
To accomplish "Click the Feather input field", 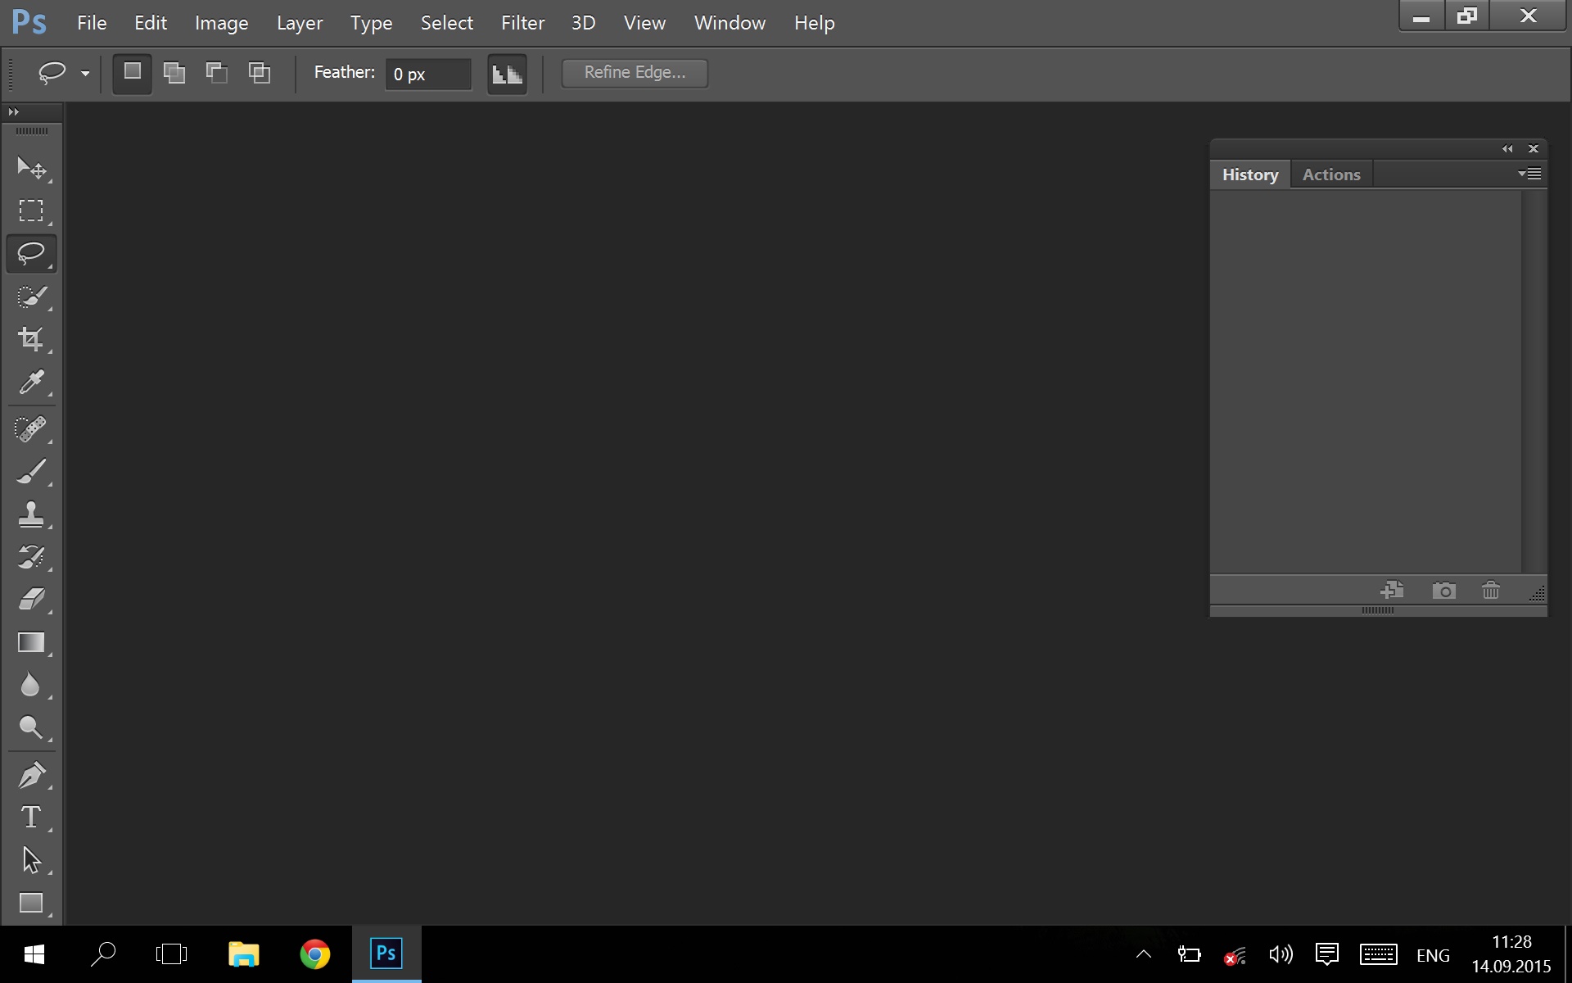I will [428, 74].
